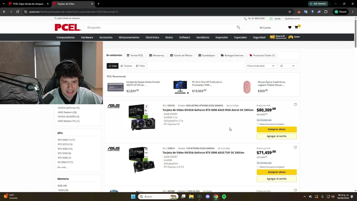Open File Explorer from the taskbar
The image size is (357, 201).
coord(191,197)
